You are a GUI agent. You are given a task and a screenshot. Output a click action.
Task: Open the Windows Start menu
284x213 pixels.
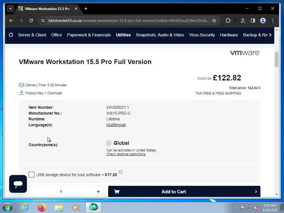7,207
